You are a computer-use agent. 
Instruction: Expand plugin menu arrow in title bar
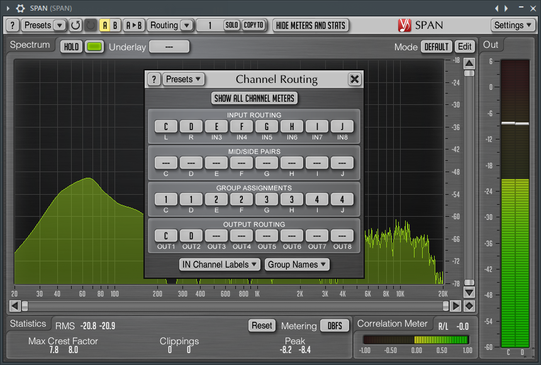[8, 8]
